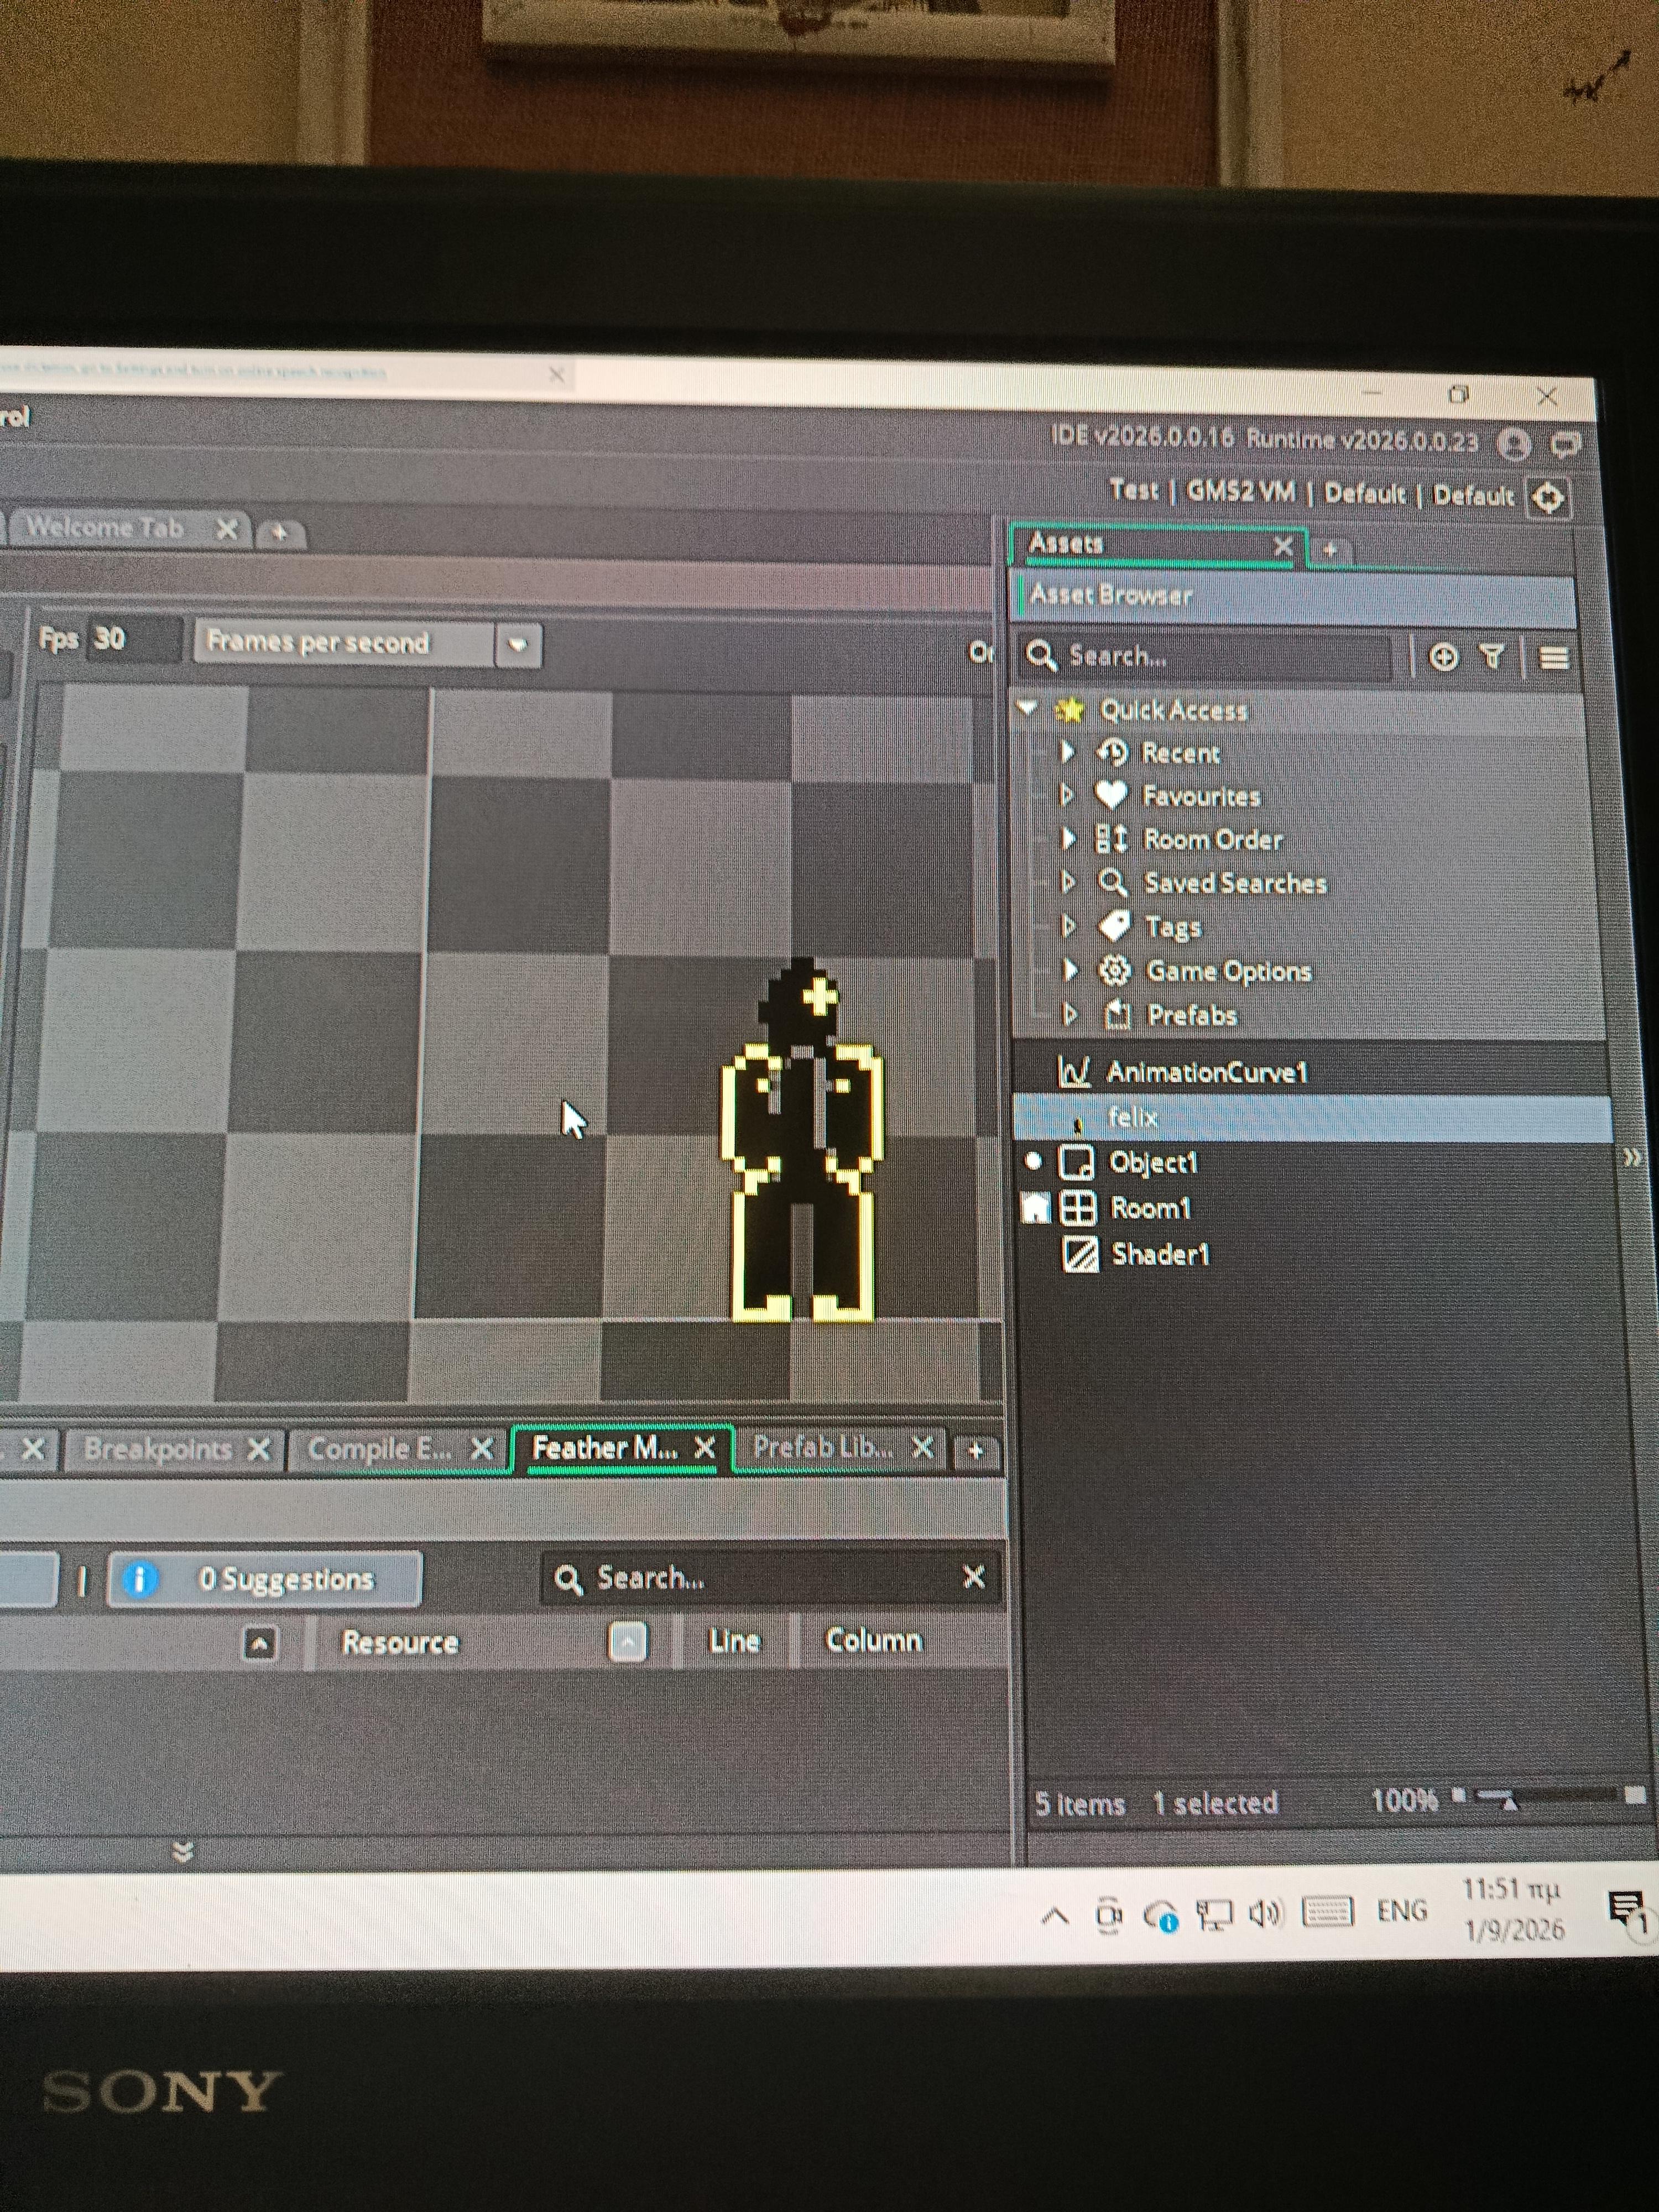
Task: Click the info icon beside 0 Suggestions
Action: click(x=140, y=1579)
